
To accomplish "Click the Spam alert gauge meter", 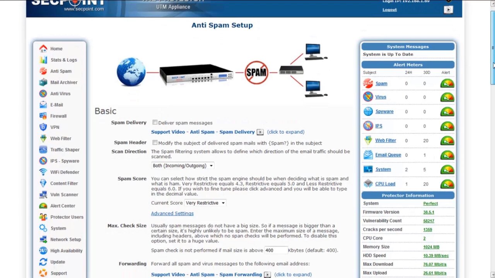I will click(x=447, y=83).
